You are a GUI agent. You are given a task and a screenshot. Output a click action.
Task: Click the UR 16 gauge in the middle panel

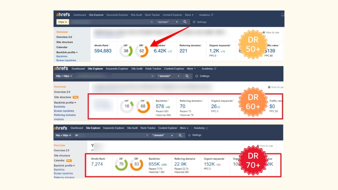127,106
